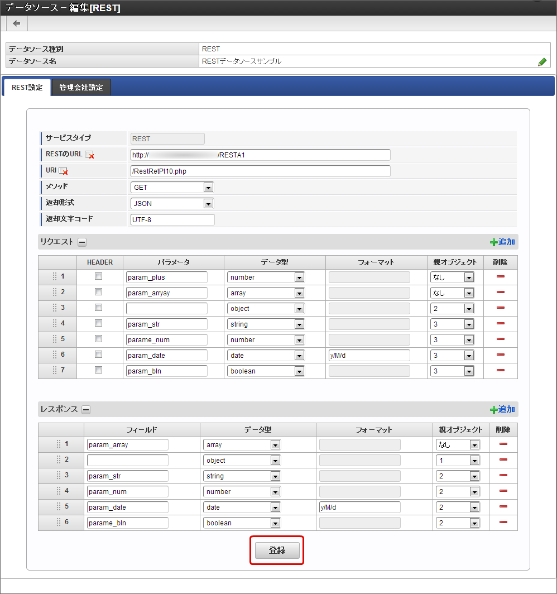Click the green pencil edit icon
This screenshot has height=594, width=557.
coord(542,62)
